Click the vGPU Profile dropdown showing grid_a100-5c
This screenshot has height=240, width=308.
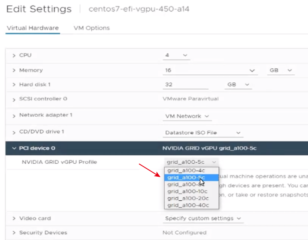(191, 162)
